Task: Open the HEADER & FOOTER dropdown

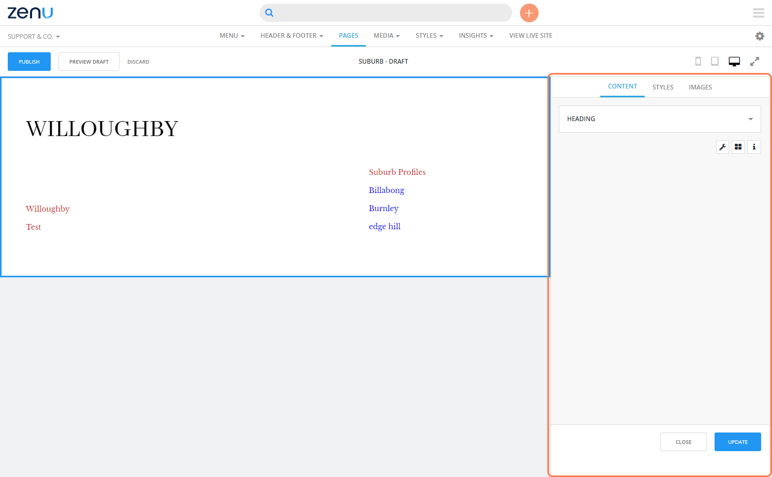Action: pyautogui.click(x=292, y=36)
